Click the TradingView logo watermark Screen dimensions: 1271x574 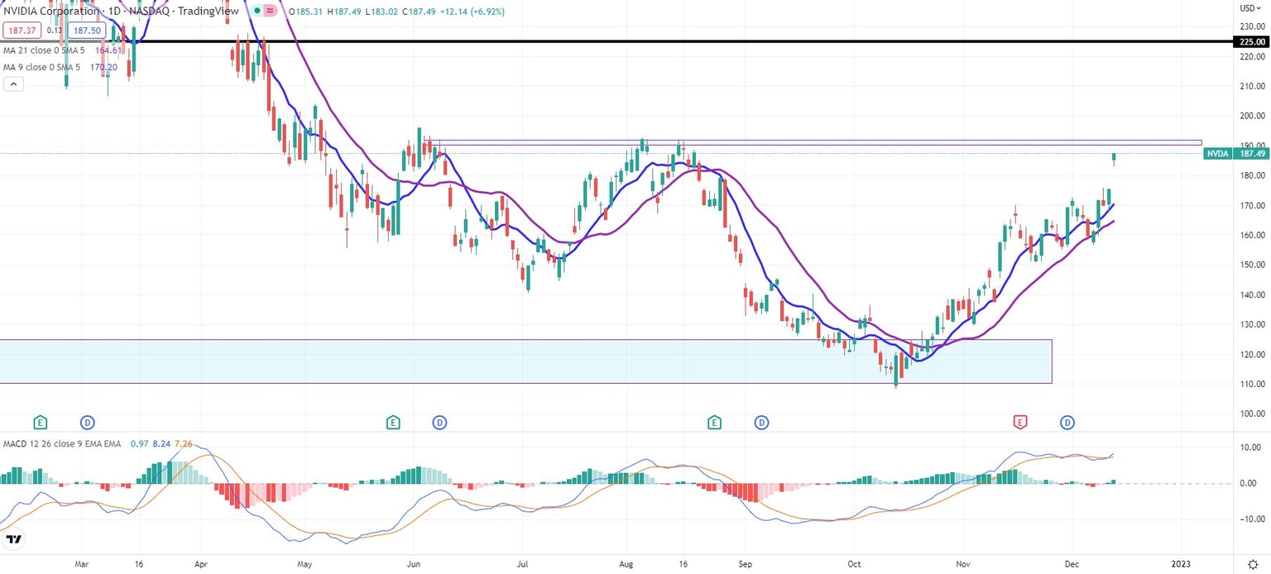click(x=14, y=538)
